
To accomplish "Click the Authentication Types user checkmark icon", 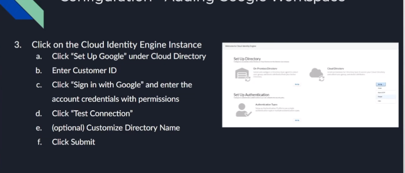I will coord(244,110).
